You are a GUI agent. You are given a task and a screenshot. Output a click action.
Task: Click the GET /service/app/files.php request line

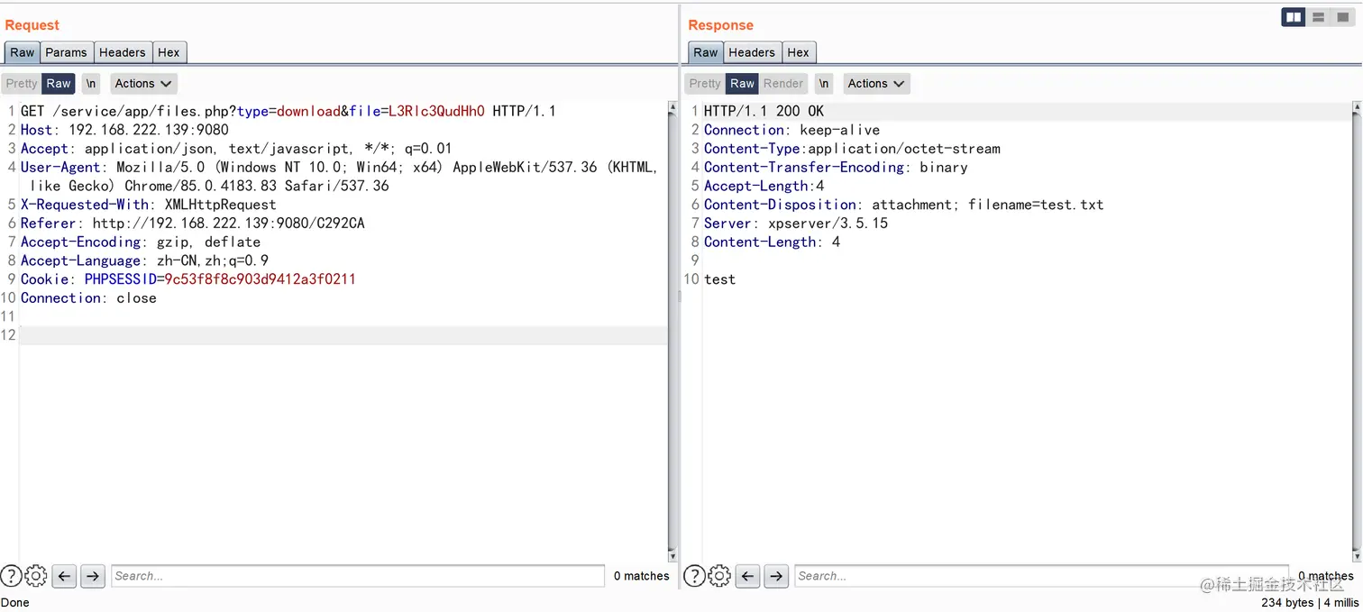click(288, 111)
